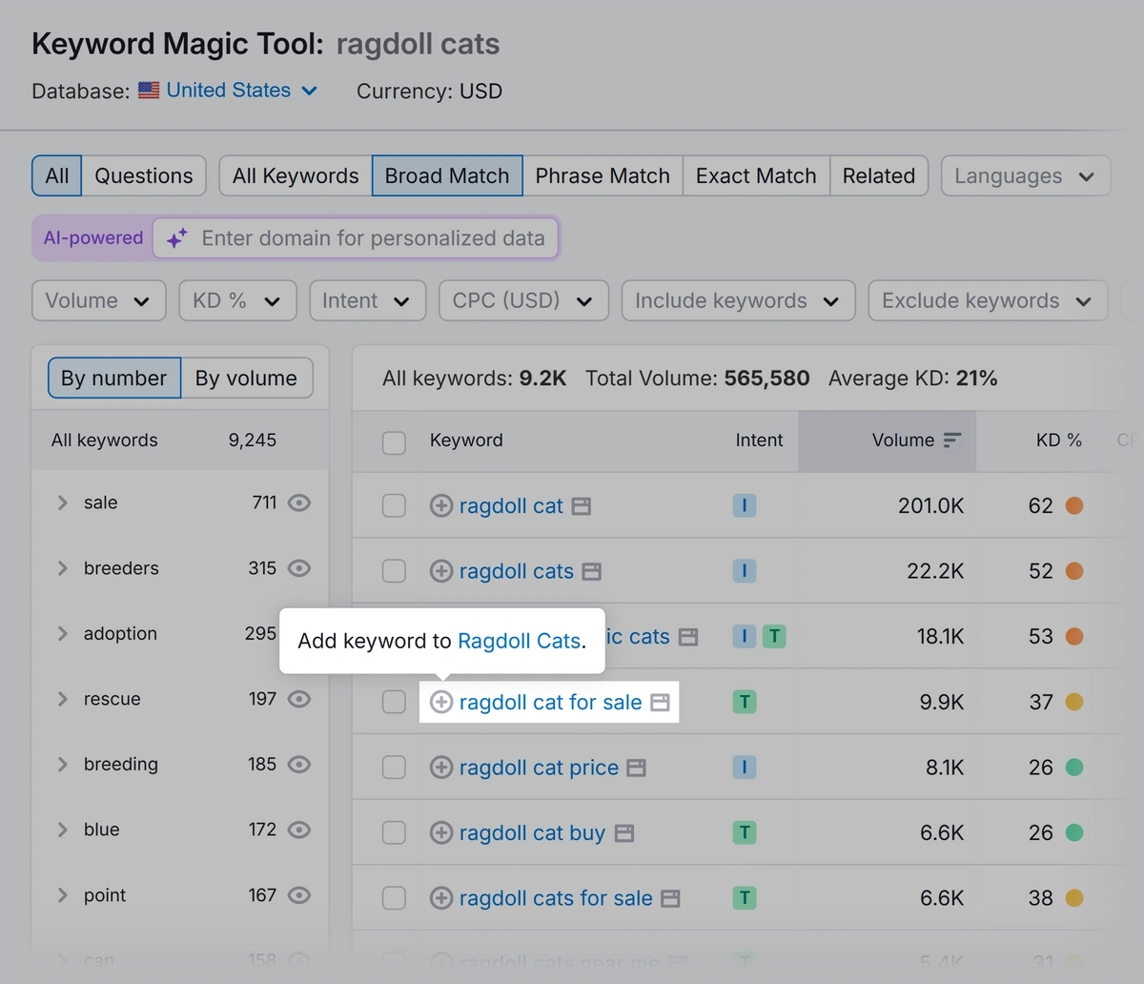Toggle visibility eye for 'sale' group
The height and width of the screenshot is (984, 1144).
click(299, 502)
